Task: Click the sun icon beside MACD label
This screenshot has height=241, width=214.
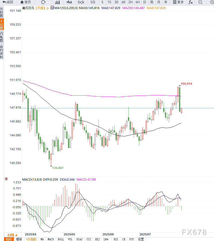Action: pyautogui.click(x=6, y=179)
